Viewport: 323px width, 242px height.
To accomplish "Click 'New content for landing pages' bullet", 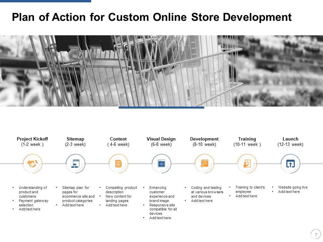I will click(x=119, y=199).
